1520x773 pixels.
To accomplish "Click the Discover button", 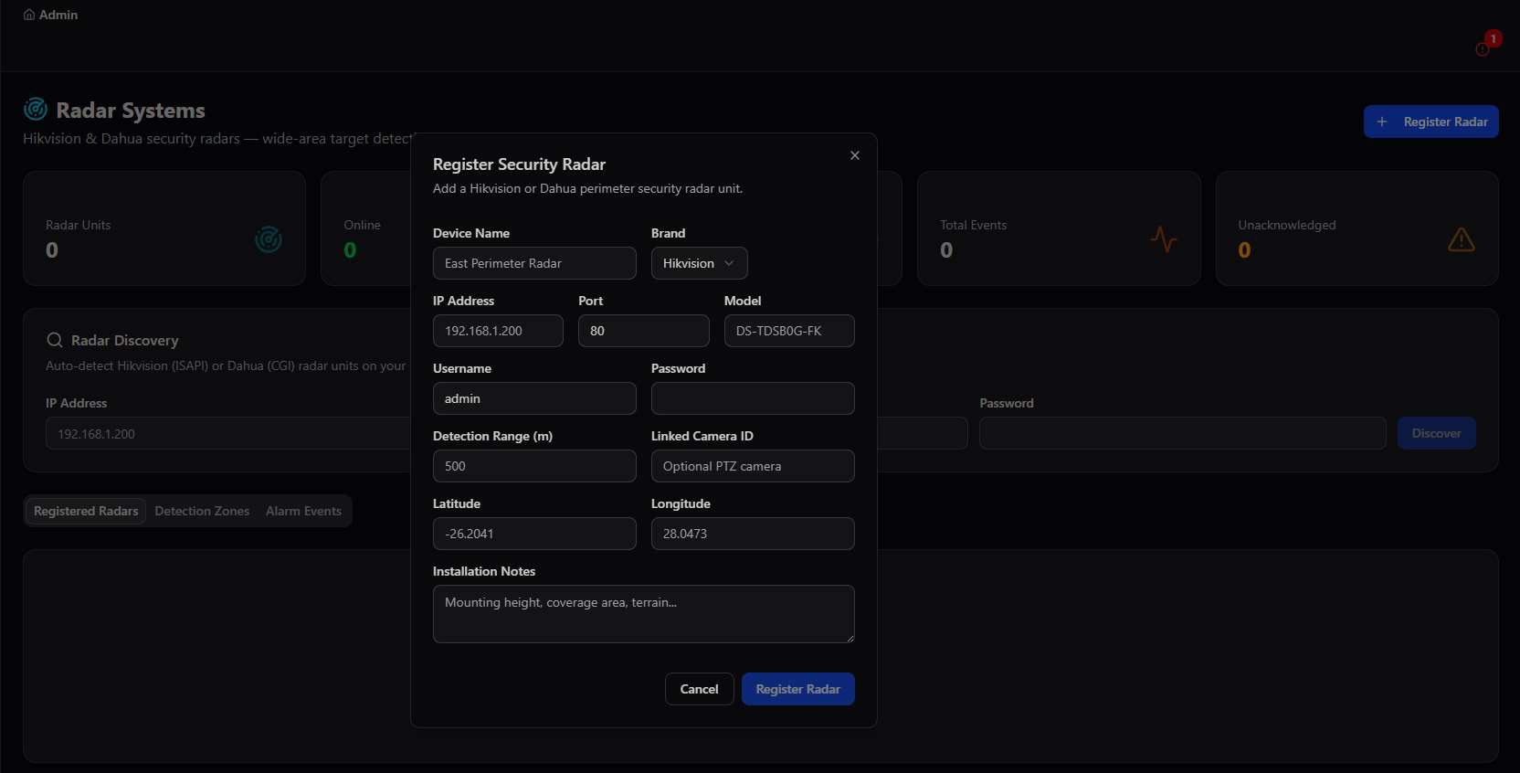I will [1436, 433].
